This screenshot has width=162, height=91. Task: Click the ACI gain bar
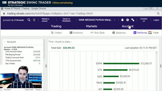[x=108, y=89]
